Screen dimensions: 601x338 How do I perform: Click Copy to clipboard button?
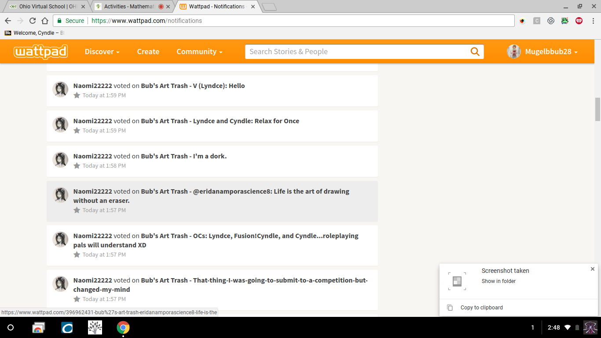tap(481, 308)
